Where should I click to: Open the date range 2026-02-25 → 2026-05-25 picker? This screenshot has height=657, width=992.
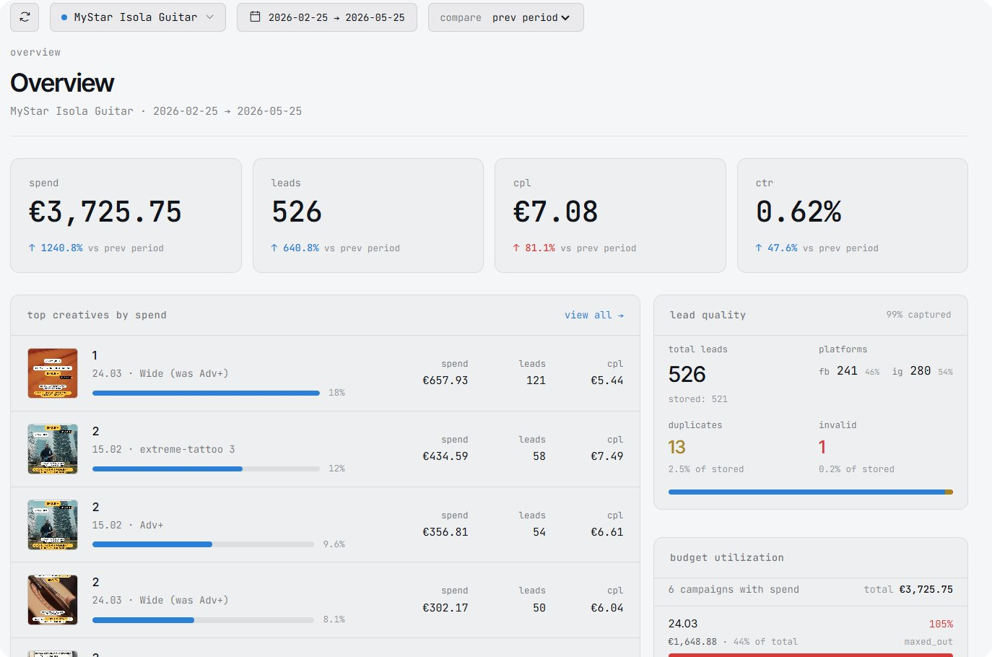coord(327,17)
